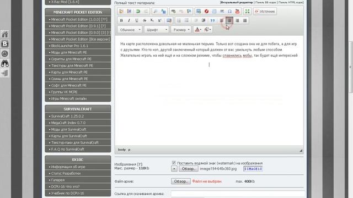The height and width of the screenshot is (198, 353).
Task: Apply Subscript formatting
Action: (152, 20)
